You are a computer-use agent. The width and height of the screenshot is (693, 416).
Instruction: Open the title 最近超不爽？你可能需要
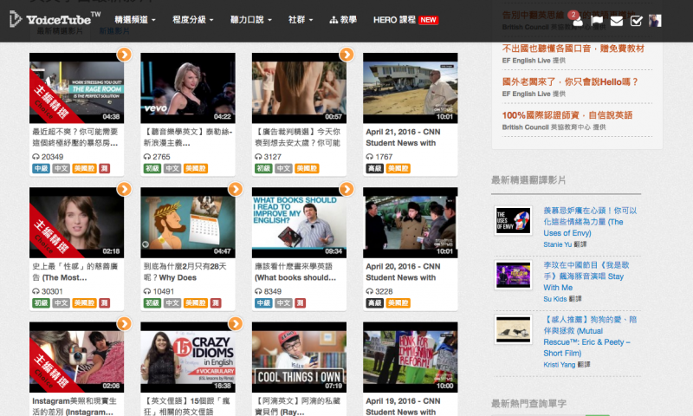coord(75,138)
